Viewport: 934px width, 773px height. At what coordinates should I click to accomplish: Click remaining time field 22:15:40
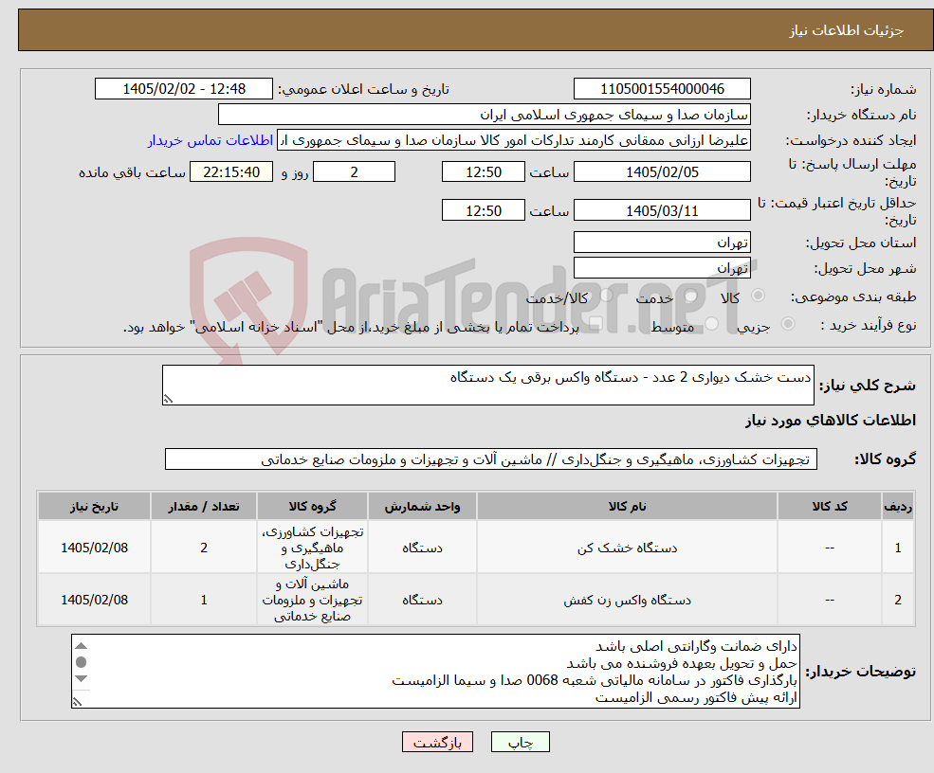(231, 172)
